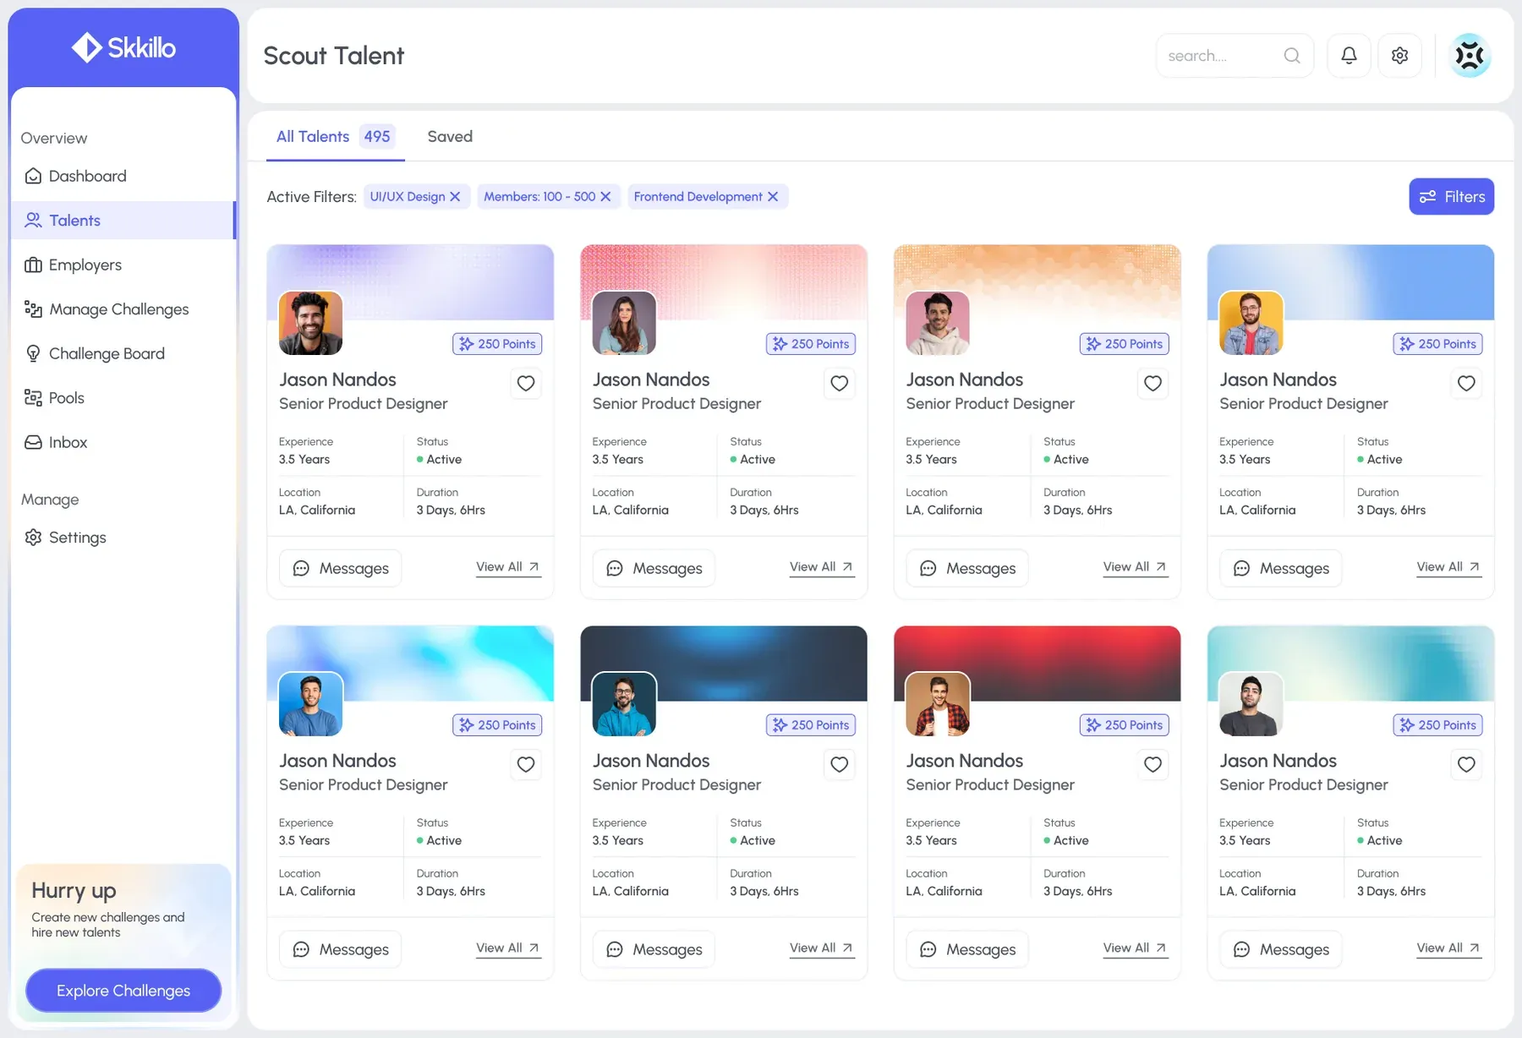Click the avatar on the cyan-banner card
1522x1038 pixels.
311,704
